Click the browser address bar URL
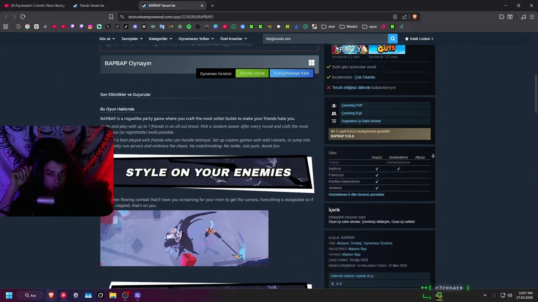Screen dimensions: 538x302 point(171,17)
